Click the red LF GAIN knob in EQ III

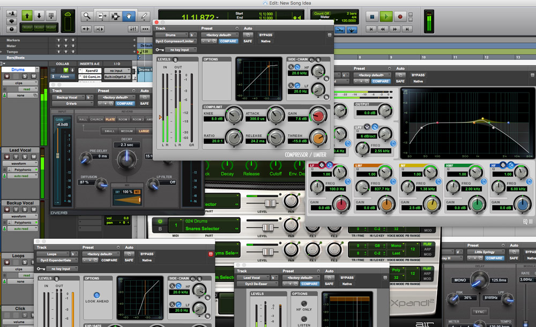click(x=341, y=204)
